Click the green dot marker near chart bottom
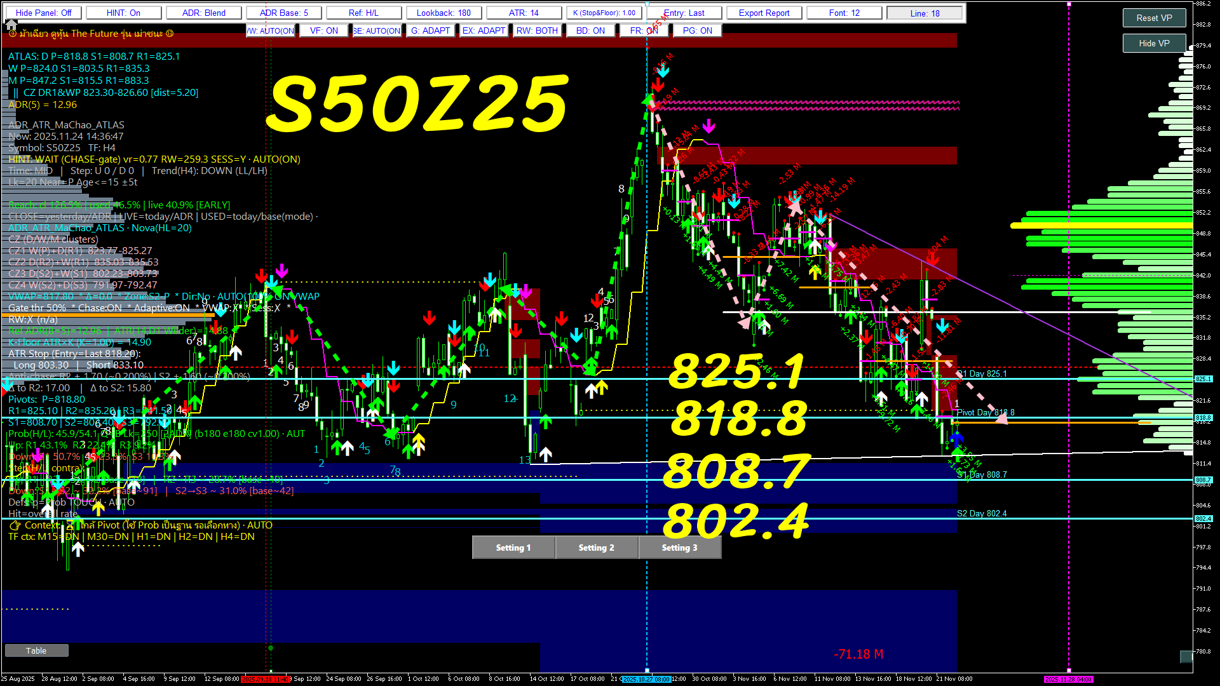 271,648
